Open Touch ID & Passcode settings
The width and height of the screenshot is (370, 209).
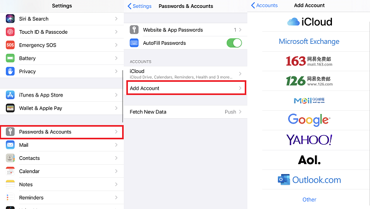pyautogui.click(x=62, y=32)
